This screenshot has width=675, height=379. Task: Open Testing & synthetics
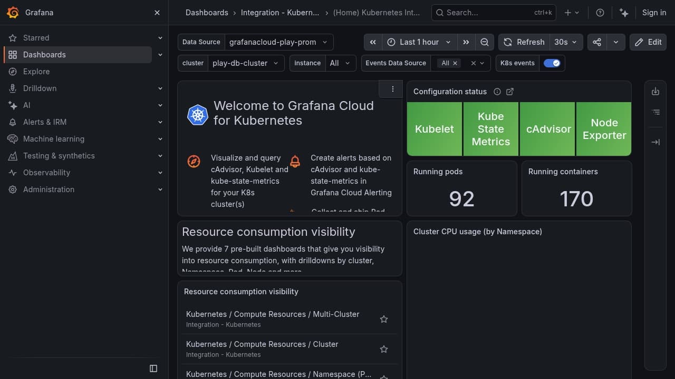click(x=59, y=156)
